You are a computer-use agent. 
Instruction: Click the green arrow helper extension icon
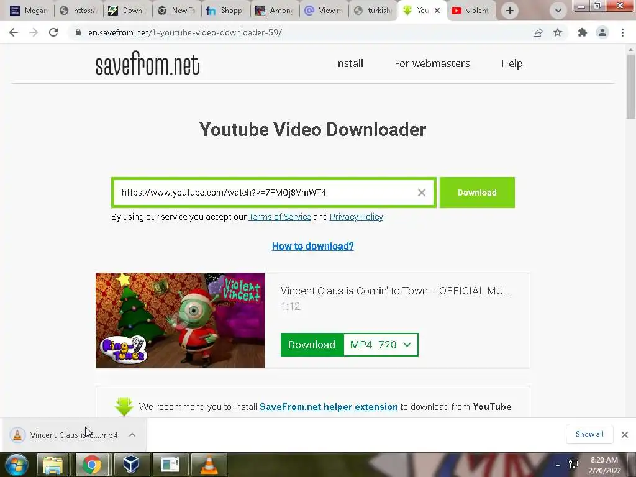(x=124, y=407)
